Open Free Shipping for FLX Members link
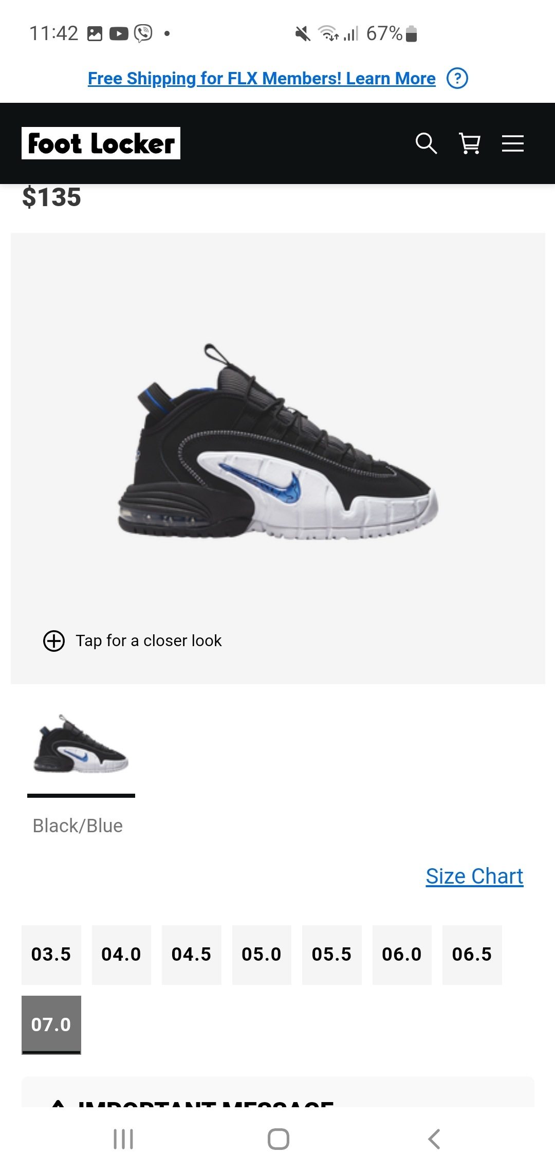The height and width of the screenshot is (1172, 555). pos(262,79)
